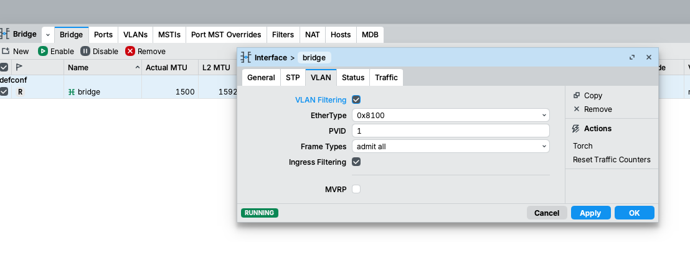Pop out the Interface dialog window

click(632, 57)
